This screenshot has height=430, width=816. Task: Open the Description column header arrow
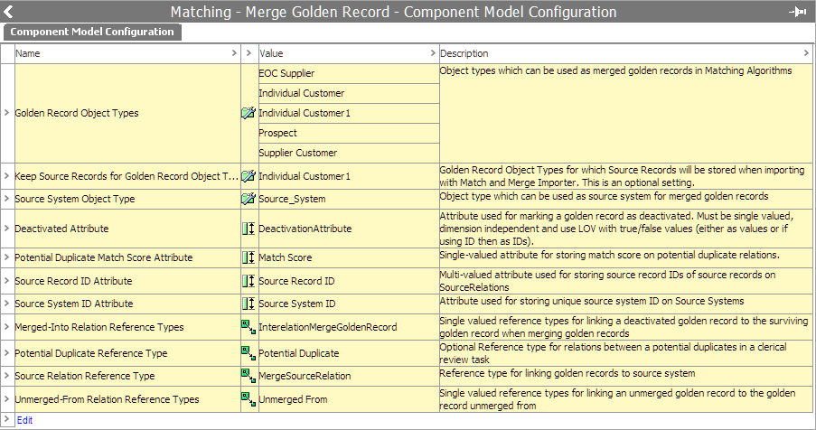tap(806, 53)
